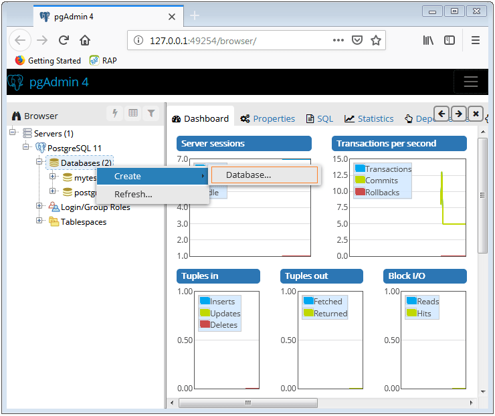Viewport: 495px width, 416px height.
Task: Click the dashboard vertical scrollbar thumb
Action: (482, 196)
